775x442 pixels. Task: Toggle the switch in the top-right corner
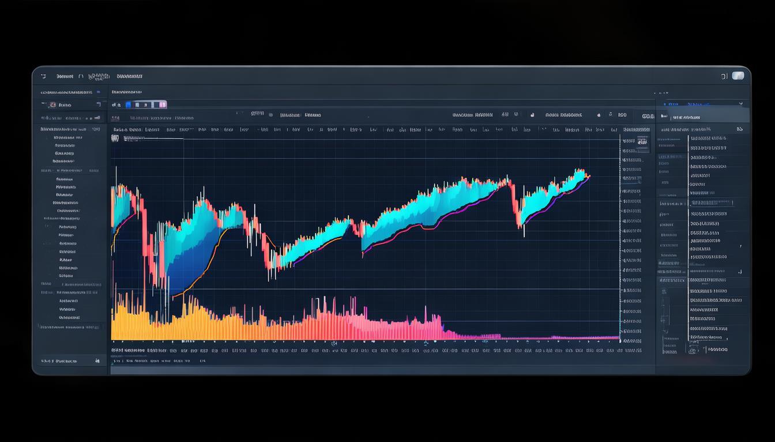coord(738,76)
